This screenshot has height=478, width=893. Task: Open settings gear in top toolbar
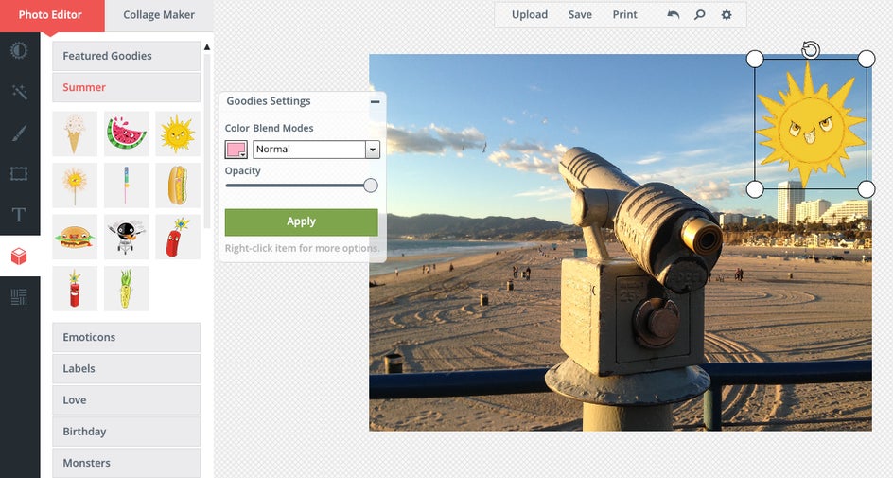[x=727, y=15]
